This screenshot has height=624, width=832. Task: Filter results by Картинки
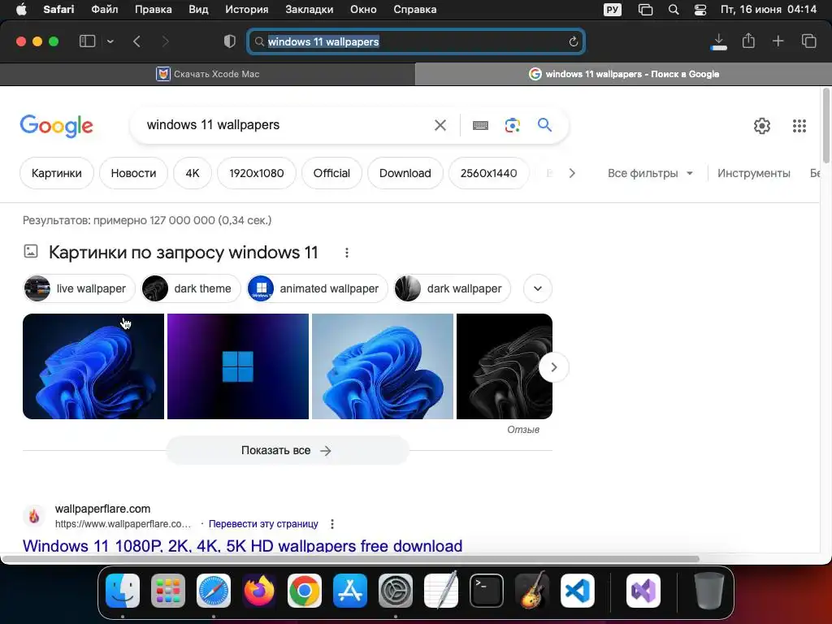56,173
